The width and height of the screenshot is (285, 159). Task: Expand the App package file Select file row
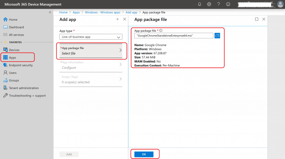tap(91, 51)
